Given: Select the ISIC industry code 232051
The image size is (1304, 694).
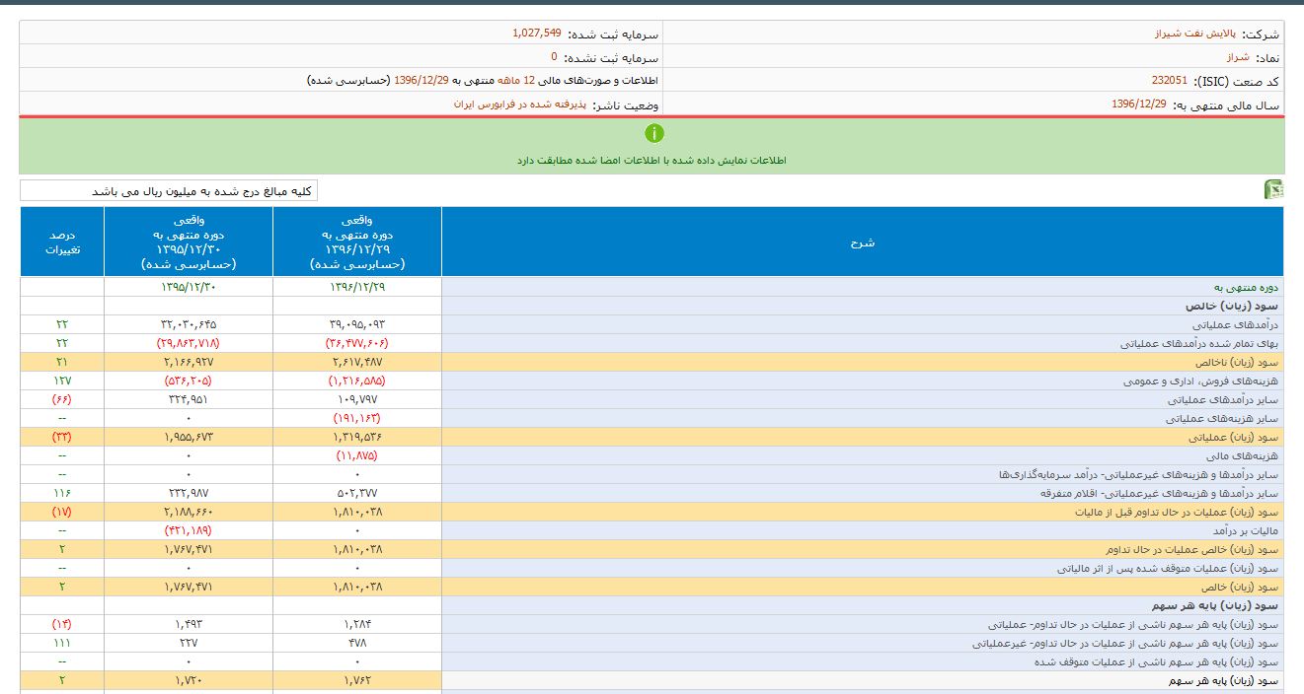Looking at the screenshot, I should (1170, 81).
